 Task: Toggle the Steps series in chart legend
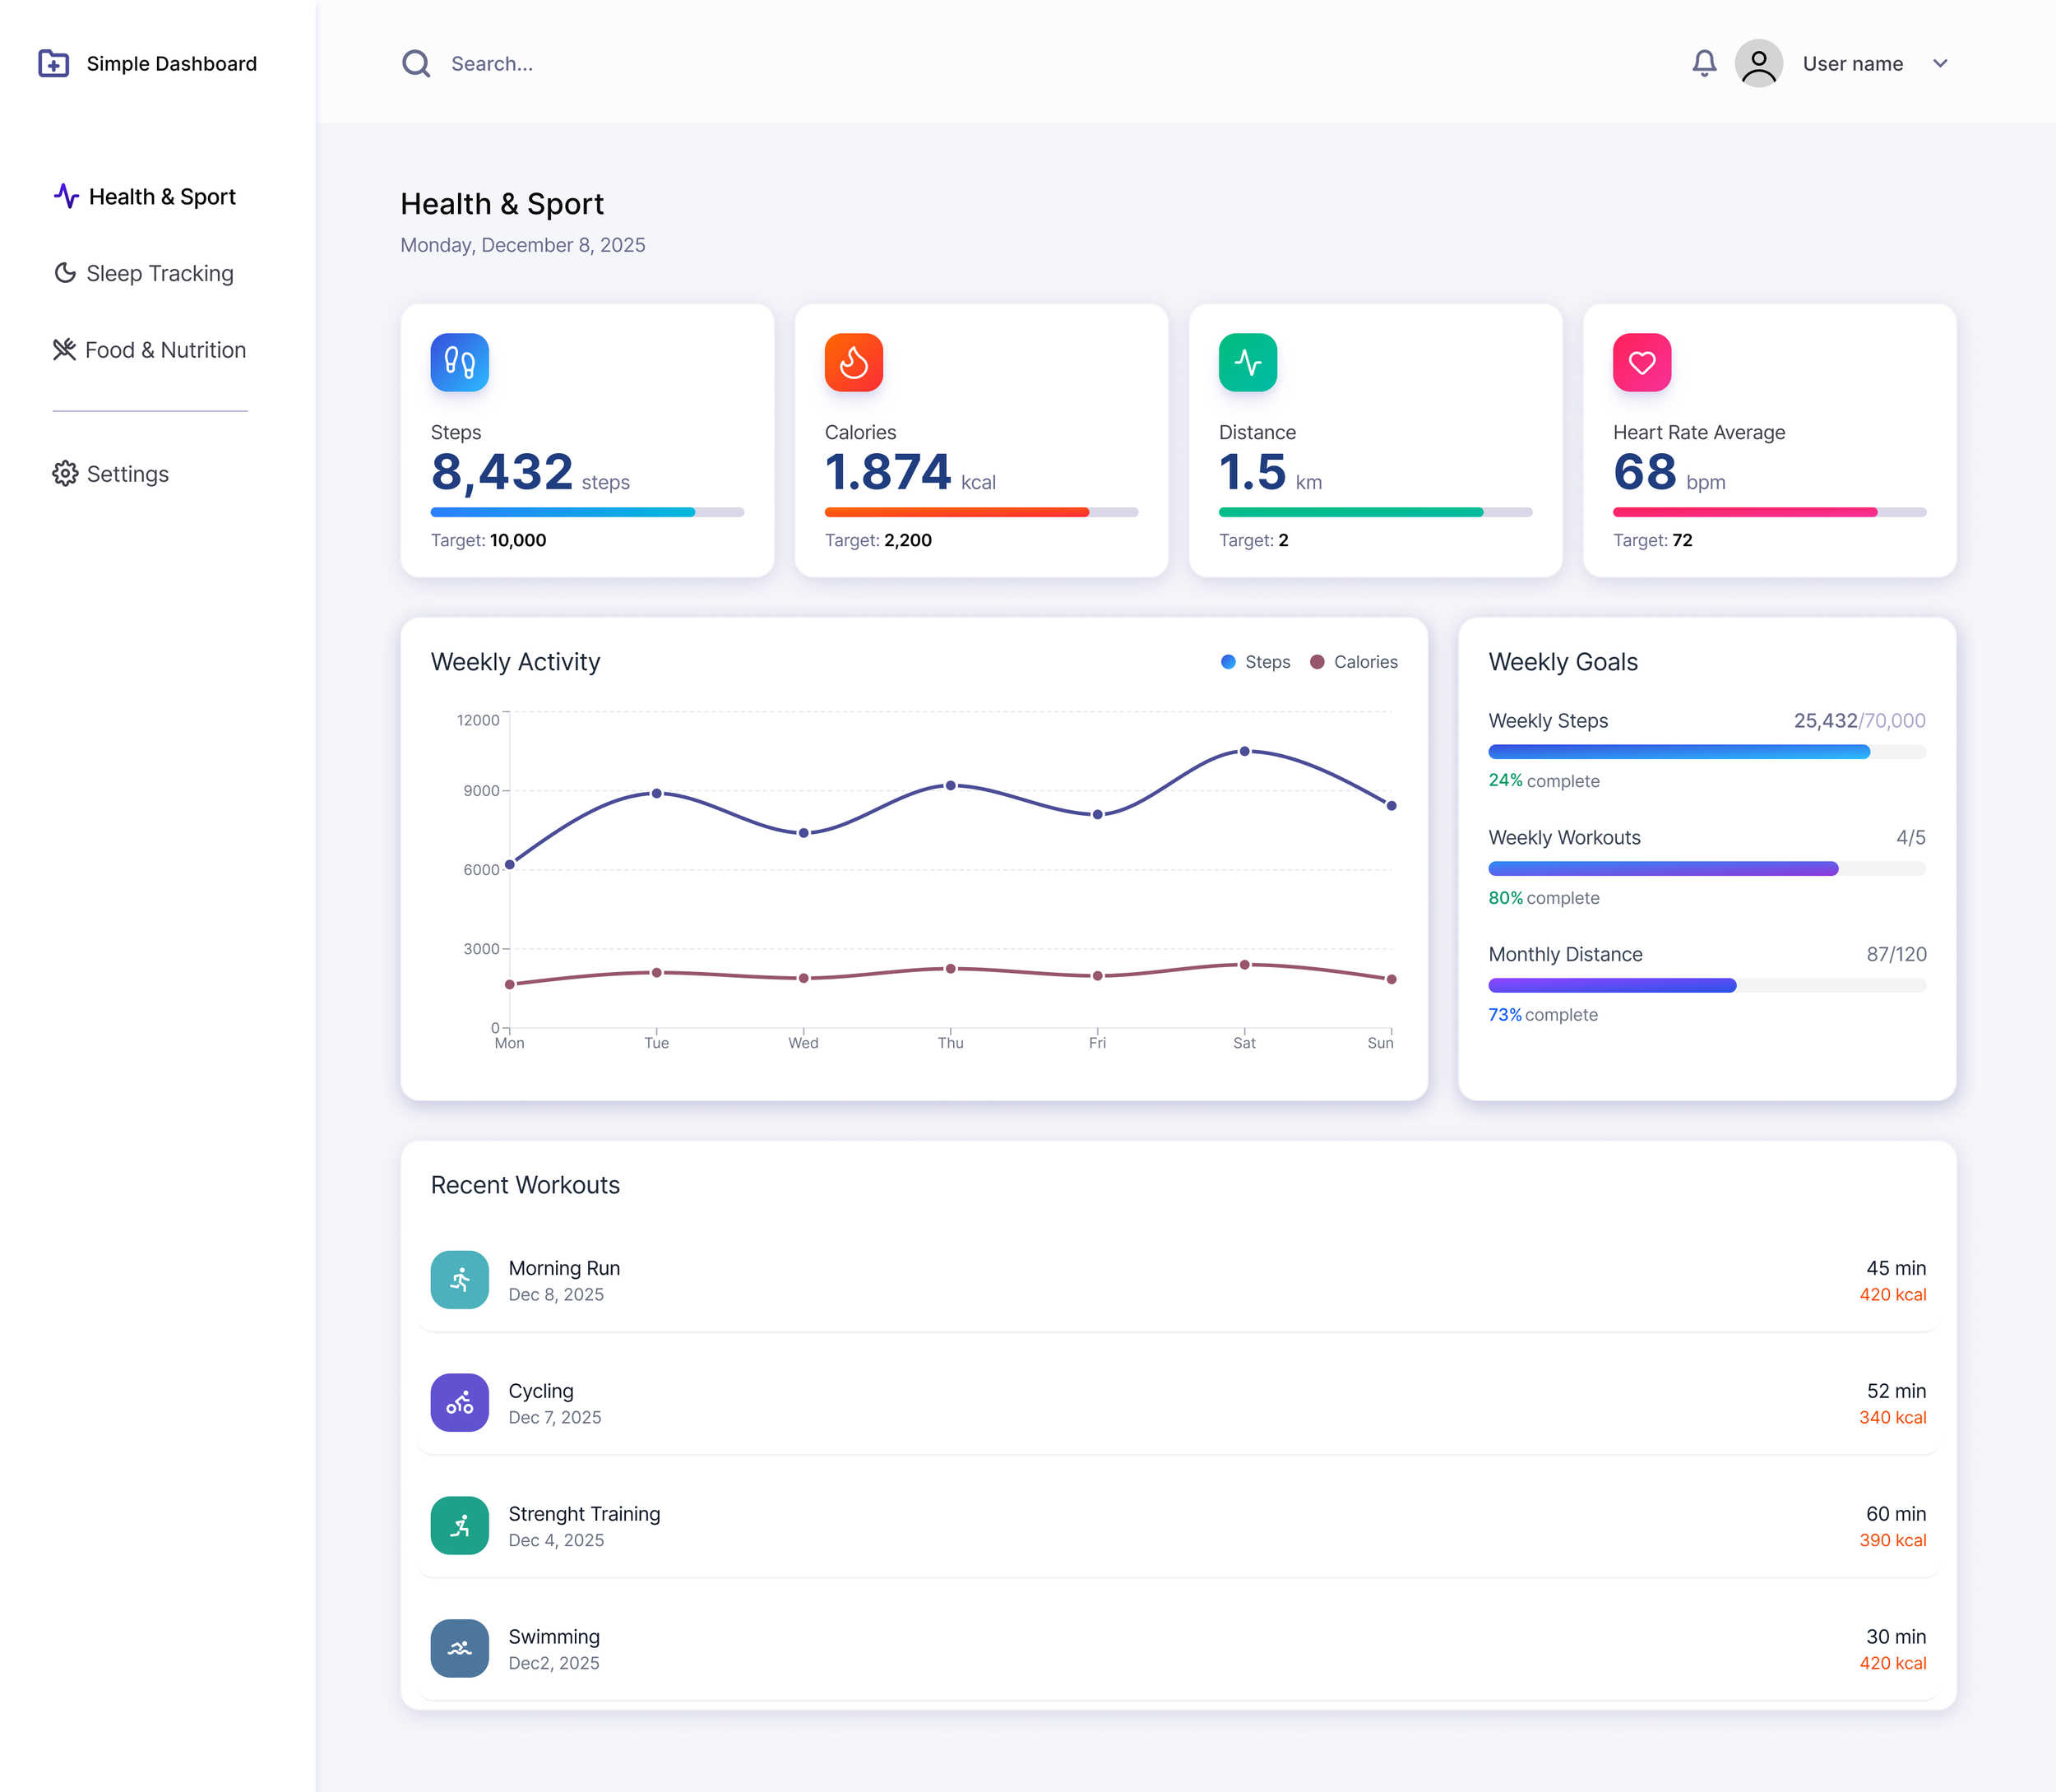click(1256, 662)
